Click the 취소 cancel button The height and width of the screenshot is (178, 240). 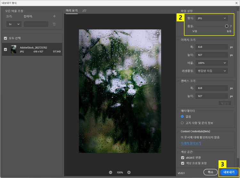pyautogui.click(x=211, y=172)
